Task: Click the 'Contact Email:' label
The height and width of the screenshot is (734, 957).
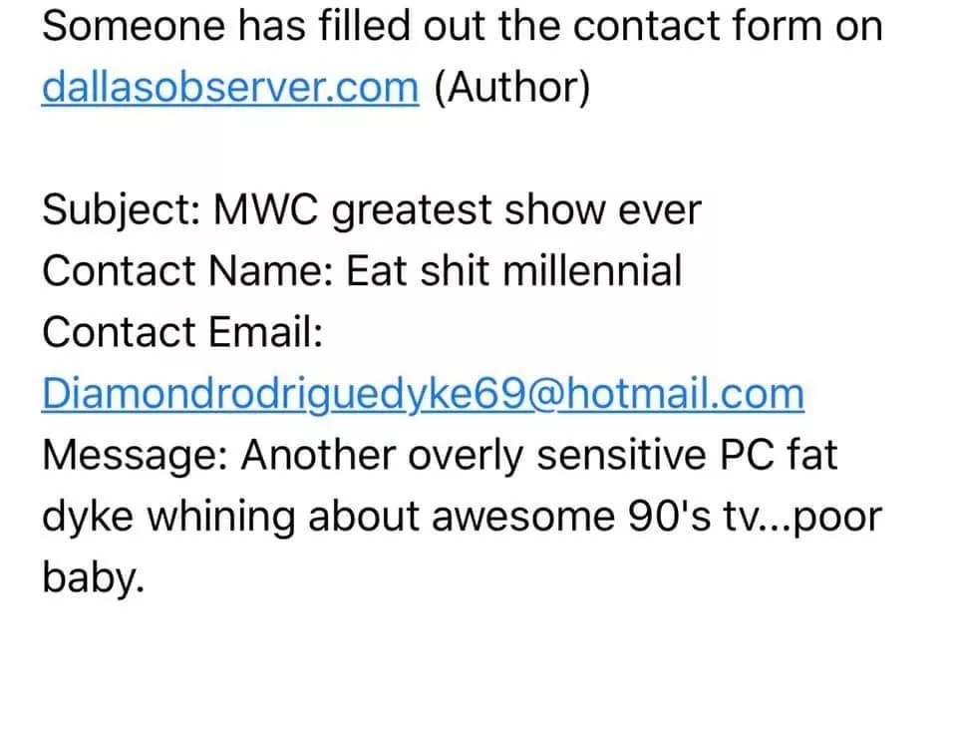Action: tap(182, 332)
